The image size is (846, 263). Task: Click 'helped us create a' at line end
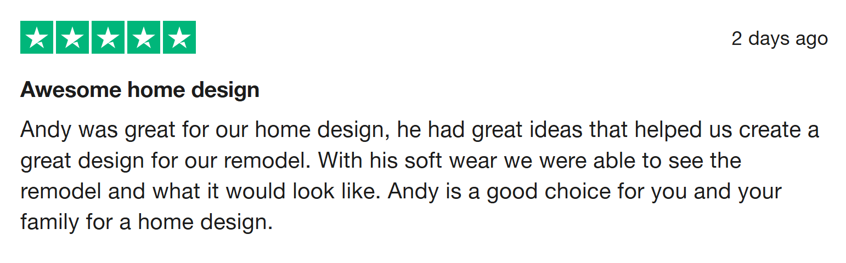pyautogui.click(x=727, y=131)
